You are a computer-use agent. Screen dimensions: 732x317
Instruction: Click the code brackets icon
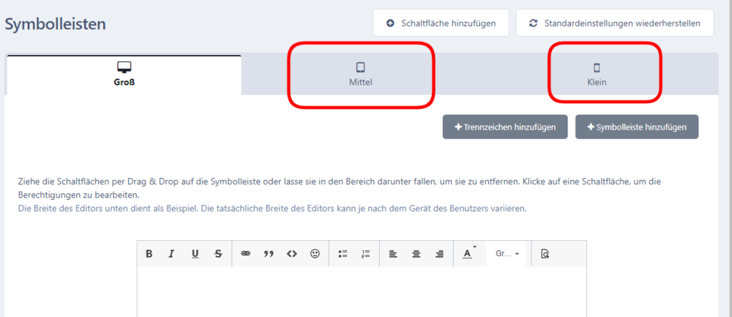(x=291, y=254)
